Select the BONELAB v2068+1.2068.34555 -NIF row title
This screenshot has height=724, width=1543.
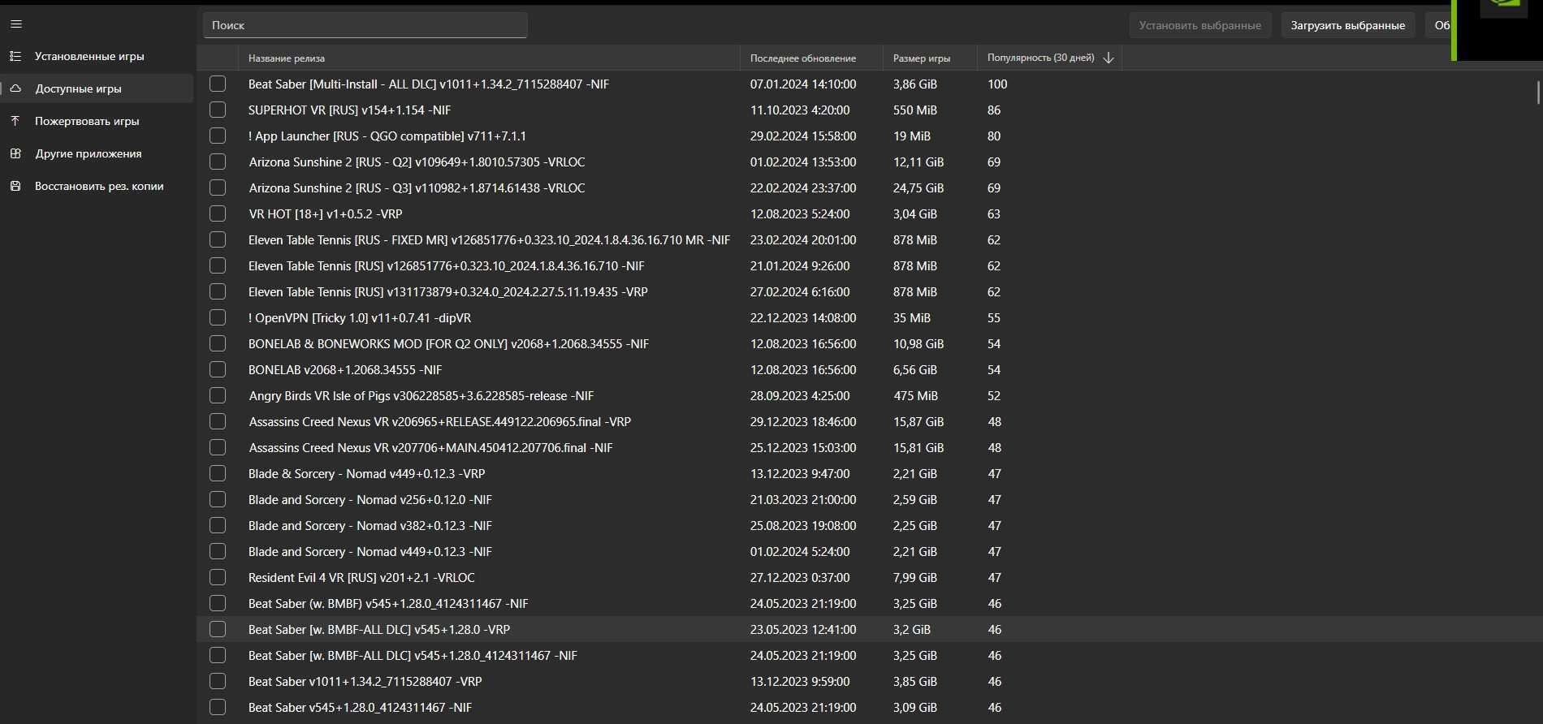(345, 369)
